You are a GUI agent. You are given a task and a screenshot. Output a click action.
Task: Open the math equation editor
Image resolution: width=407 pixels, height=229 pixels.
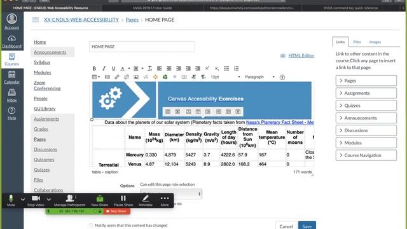(x=146, y=77)
